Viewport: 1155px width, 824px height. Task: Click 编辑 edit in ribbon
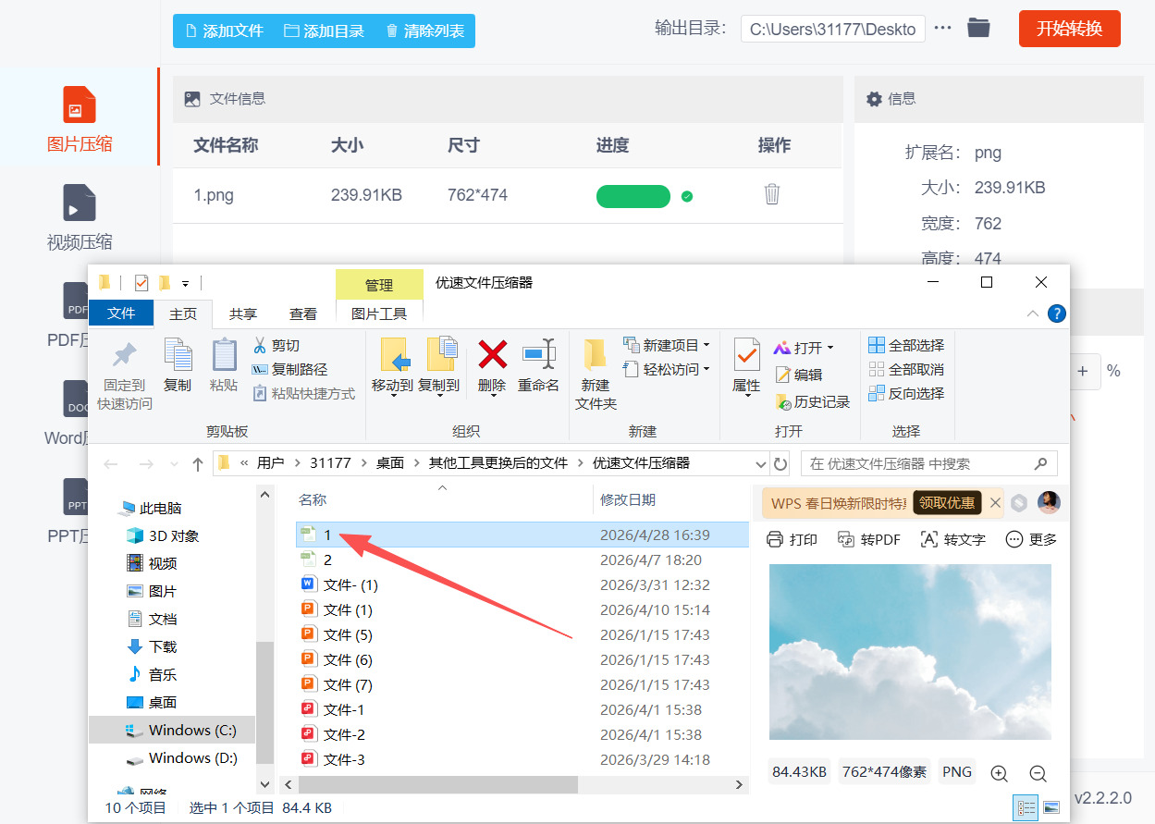pos(799,375)
